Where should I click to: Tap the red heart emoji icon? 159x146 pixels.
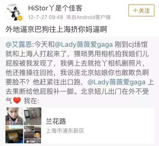click(x=17, y=100)
